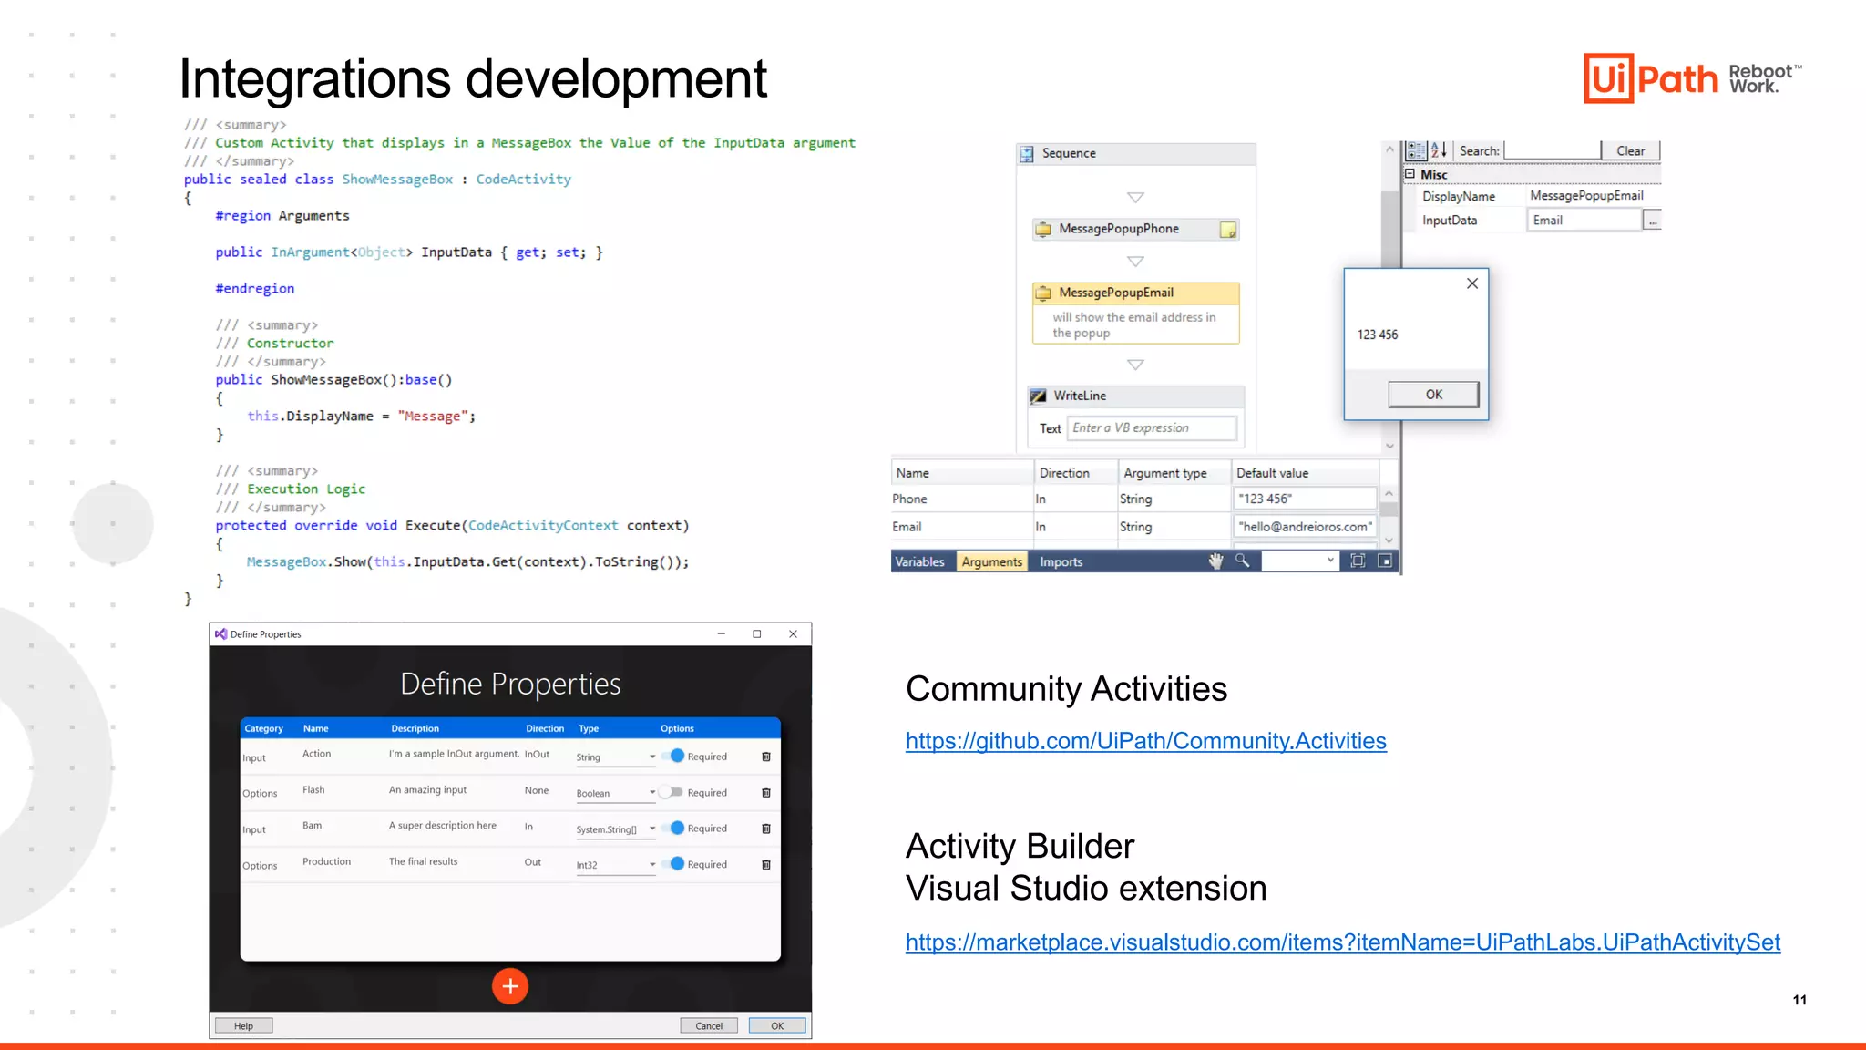
Task: Delete the Production property row
Action: coord(765,865)
